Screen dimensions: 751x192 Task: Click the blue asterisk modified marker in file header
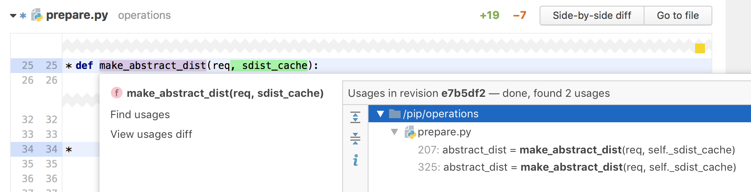pos(23,16)
